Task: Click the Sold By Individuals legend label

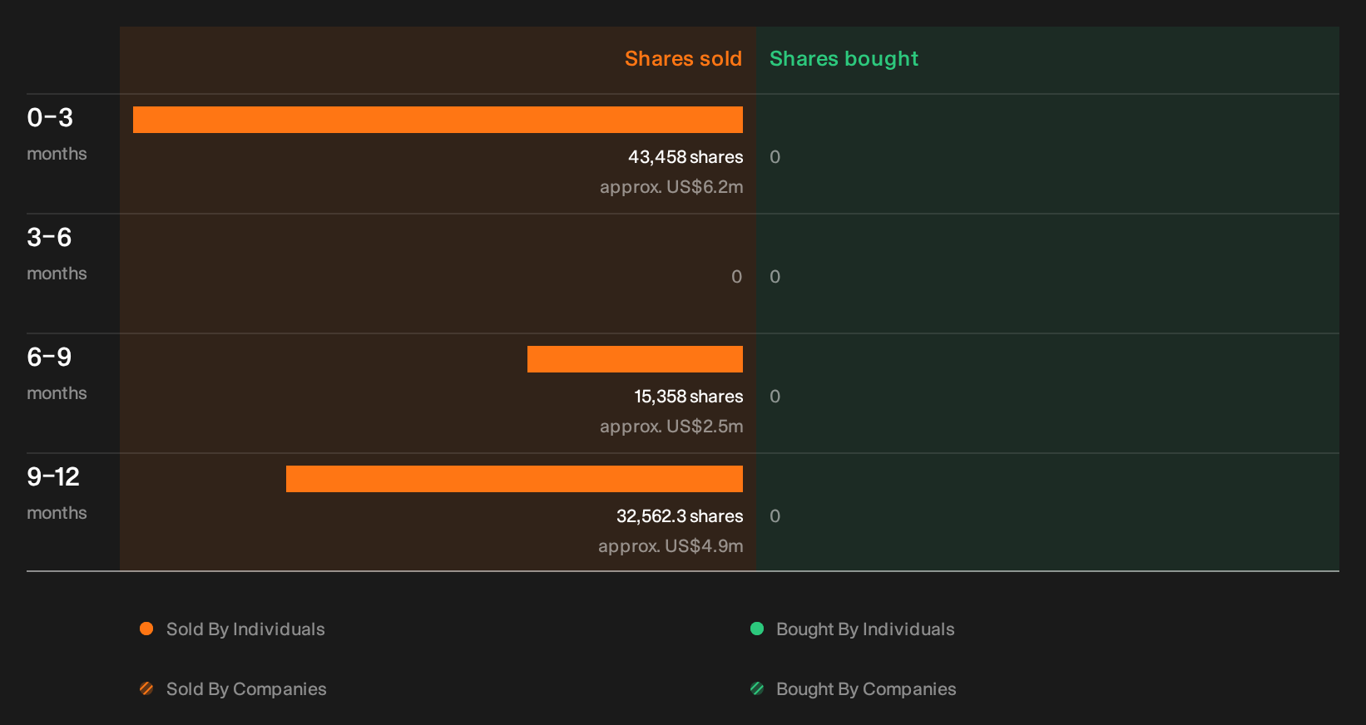Action: click(x=245, y=629)
